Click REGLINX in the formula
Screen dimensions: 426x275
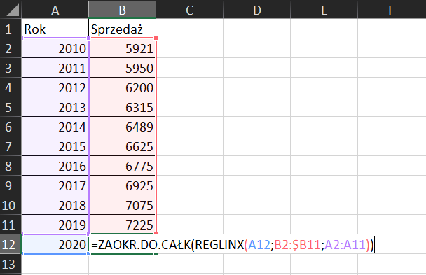tap(219, 245)
